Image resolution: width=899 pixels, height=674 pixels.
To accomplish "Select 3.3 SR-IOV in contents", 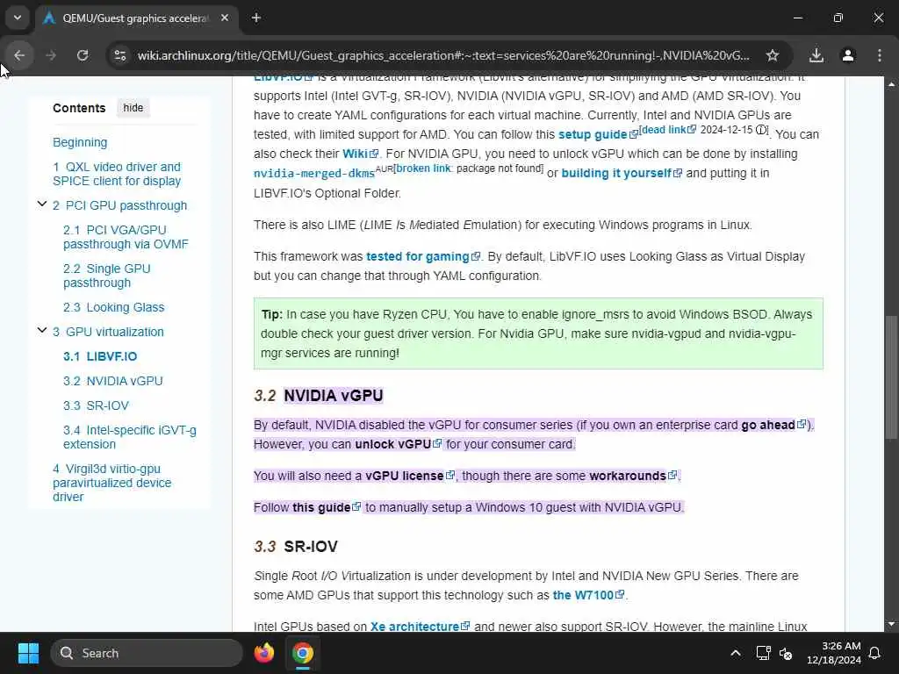I will (x=96, y=405).
